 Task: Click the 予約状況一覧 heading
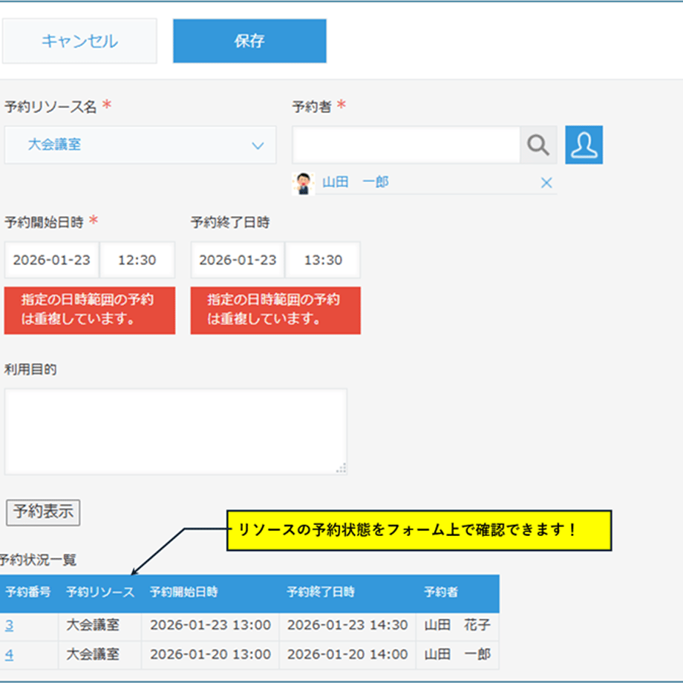pos(38,561)
